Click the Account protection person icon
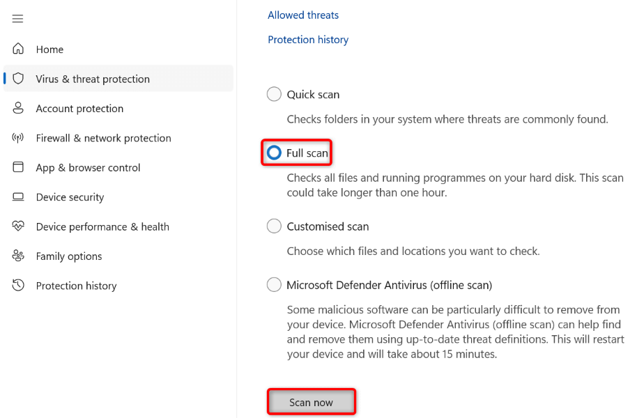This screenshot has height=418, width=637. pyautogui.click(x=19, y=109)
